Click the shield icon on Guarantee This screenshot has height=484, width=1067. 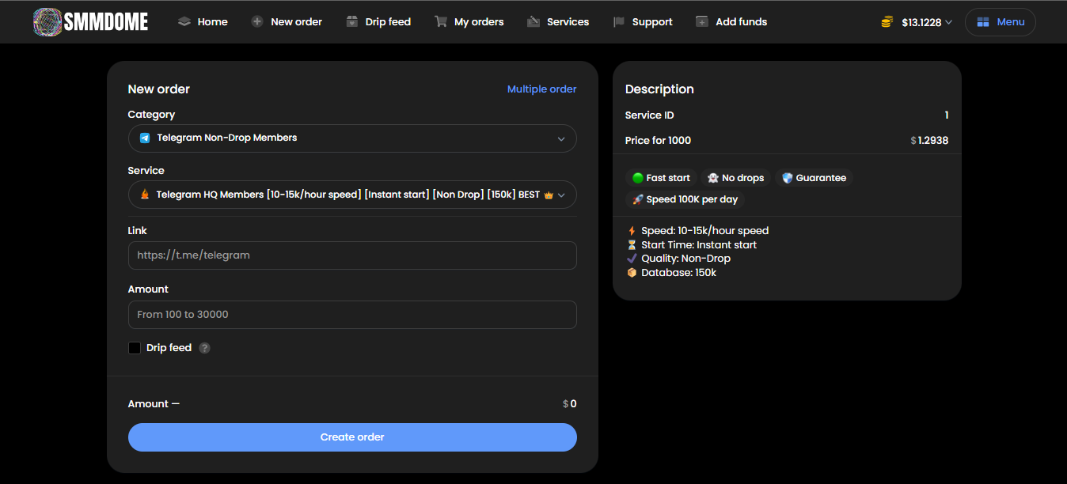pyautogui.click(x=787, y=178)
